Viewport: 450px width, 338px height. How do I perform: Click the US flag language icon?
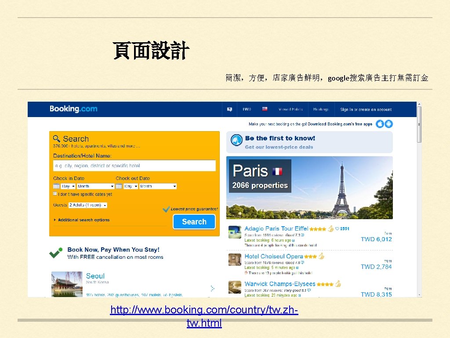265,109
